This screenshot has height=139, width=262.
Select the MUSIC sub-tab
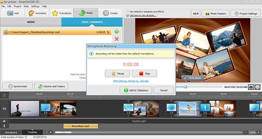[31, 22]
